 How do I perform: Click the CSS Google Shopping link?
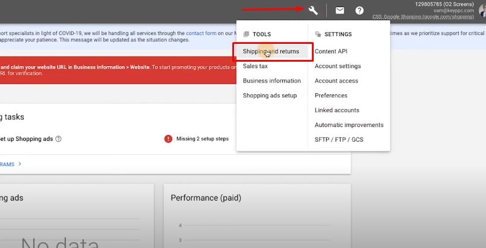point(423,17)
